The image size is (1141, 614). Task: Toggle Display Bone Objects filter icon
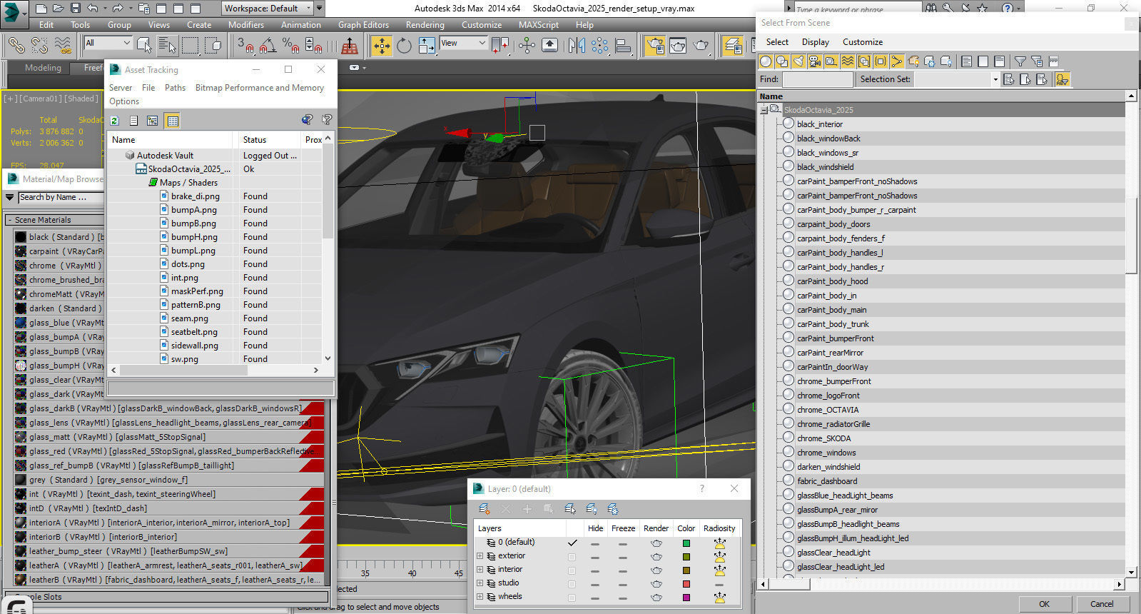click(x=897, y=61)
